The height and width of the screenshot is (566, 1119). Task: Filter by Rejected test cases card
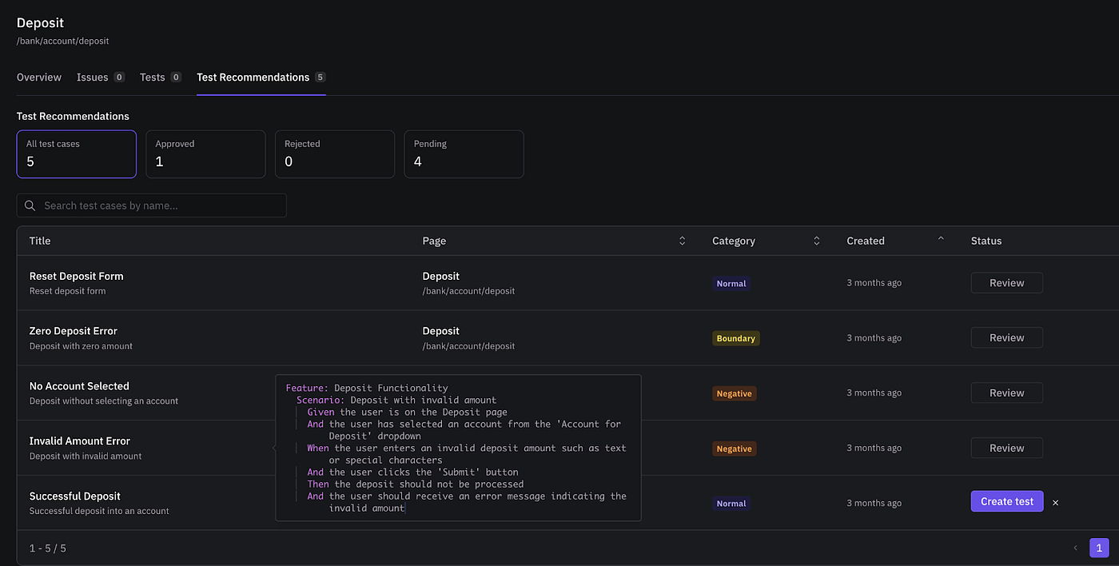pyautogui.click(x=335, y=154)
